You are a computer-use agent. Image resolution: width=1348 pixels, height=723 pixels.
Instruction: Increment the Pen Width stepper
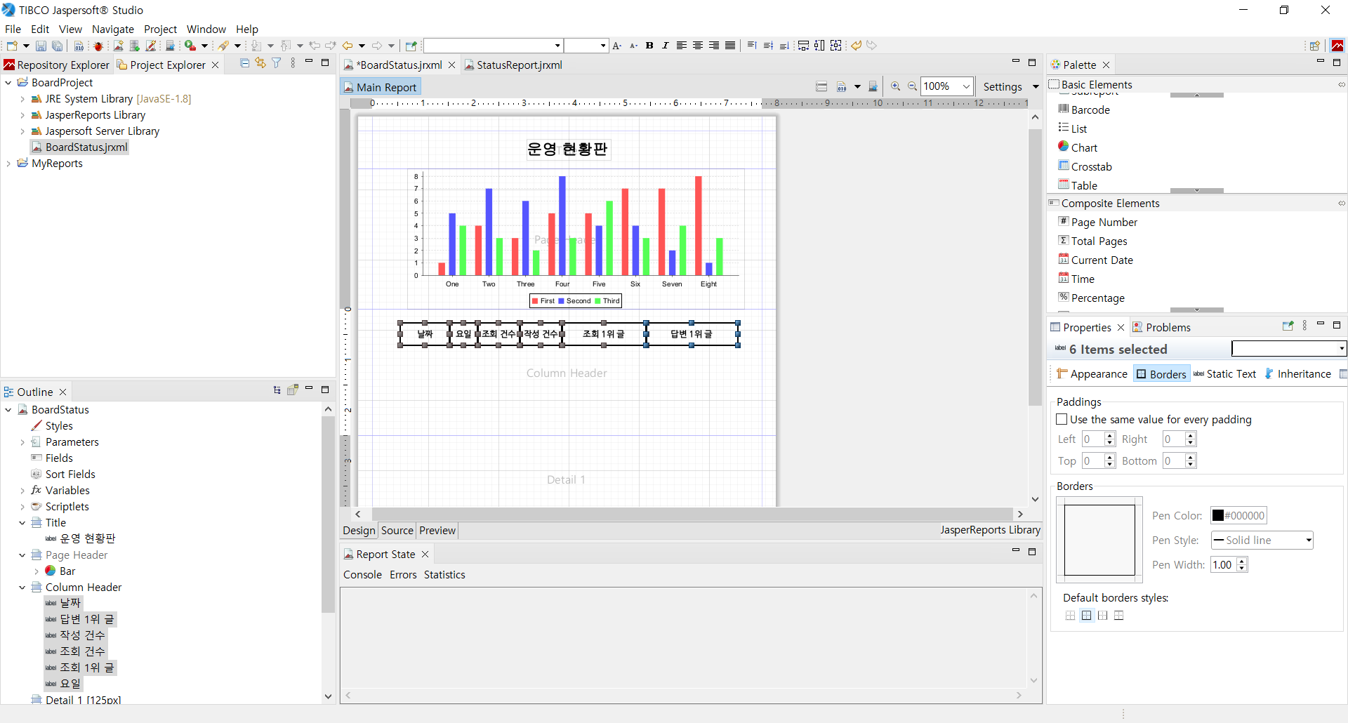coord(1242,561)
